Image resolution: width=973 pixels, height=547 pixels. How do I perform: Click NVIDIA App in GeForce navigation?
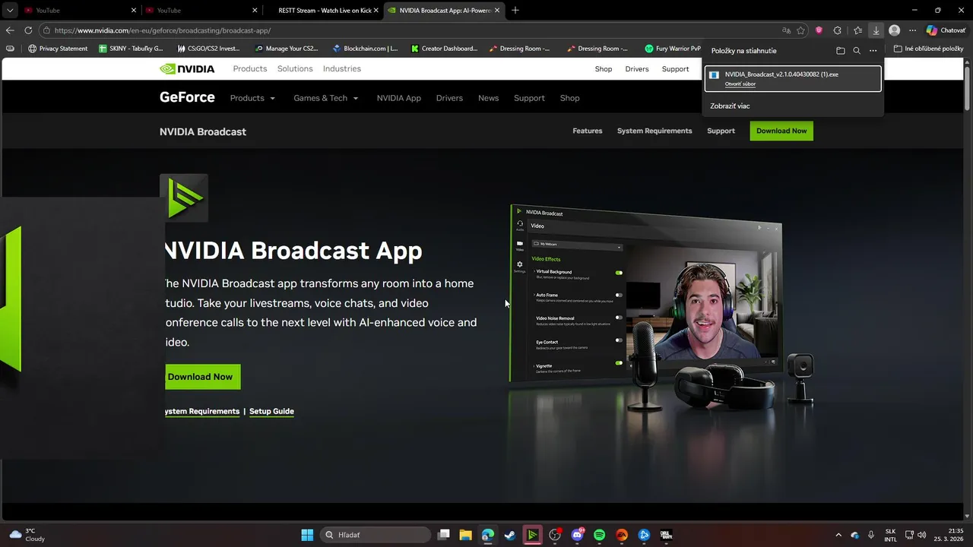click(x=398, y=98)
